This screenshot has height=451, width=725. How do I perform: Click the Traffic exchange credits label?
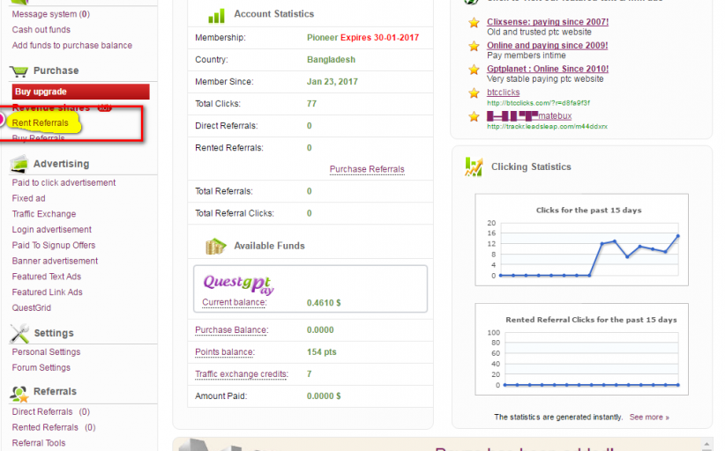241,374
